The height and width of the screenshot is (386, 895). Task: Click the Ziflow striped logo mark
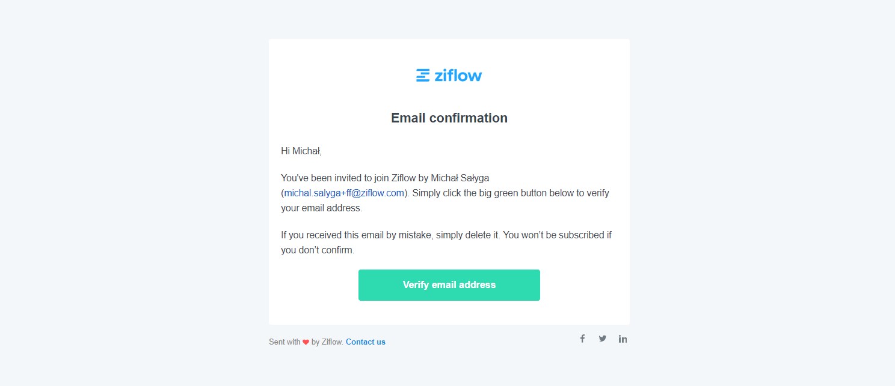point(423,75)
